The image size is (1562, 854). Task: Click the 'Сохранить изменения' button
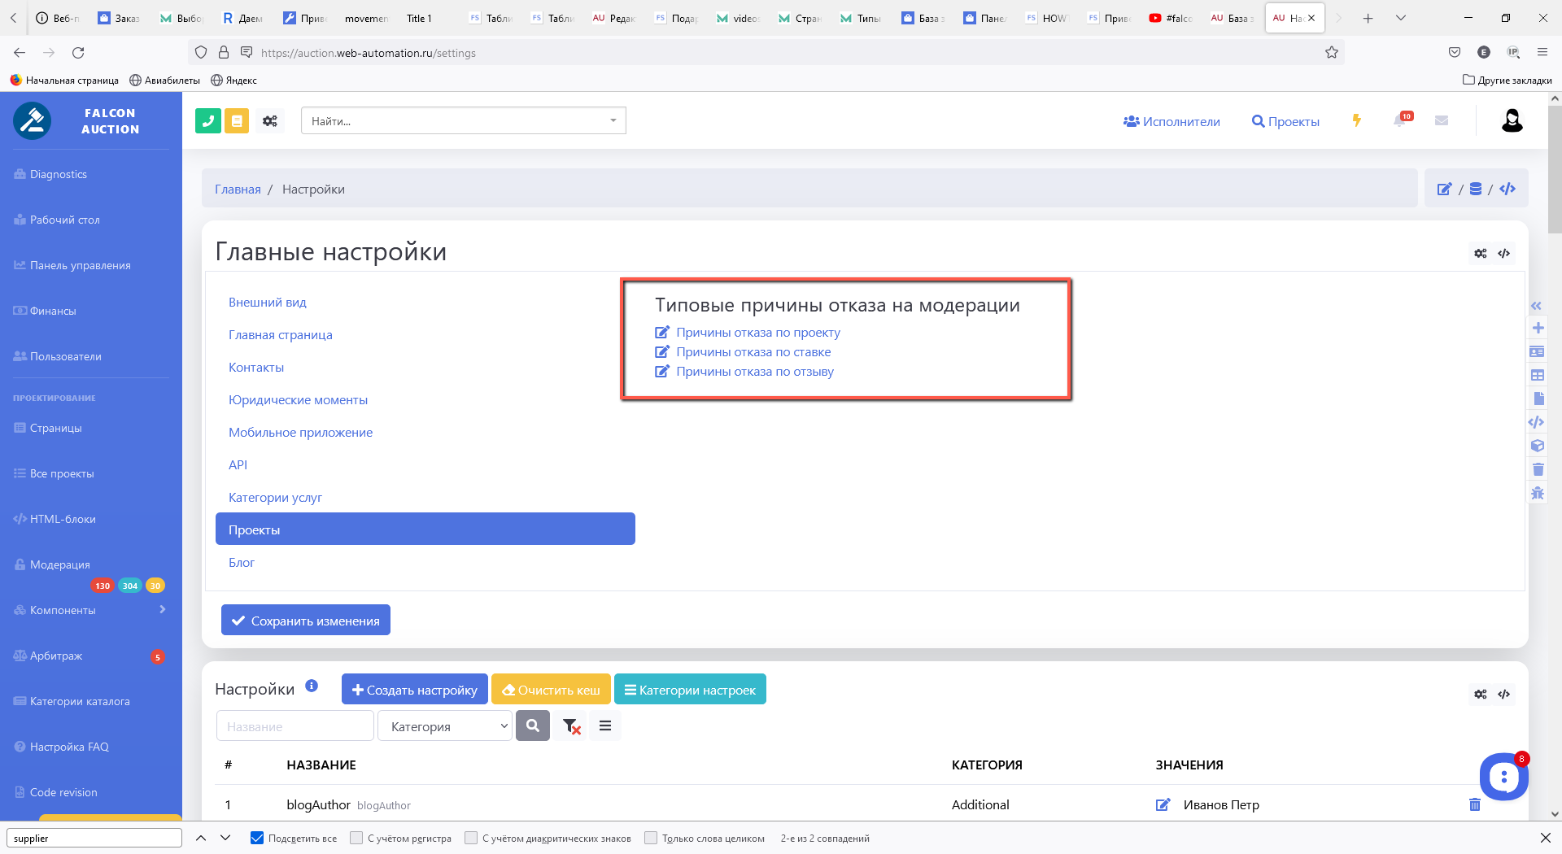pos(306,621)
